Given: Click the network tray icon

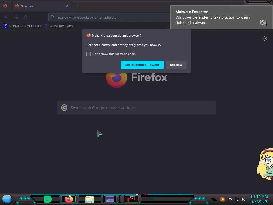Looking at the screenshot, I should tap(237, 199).
